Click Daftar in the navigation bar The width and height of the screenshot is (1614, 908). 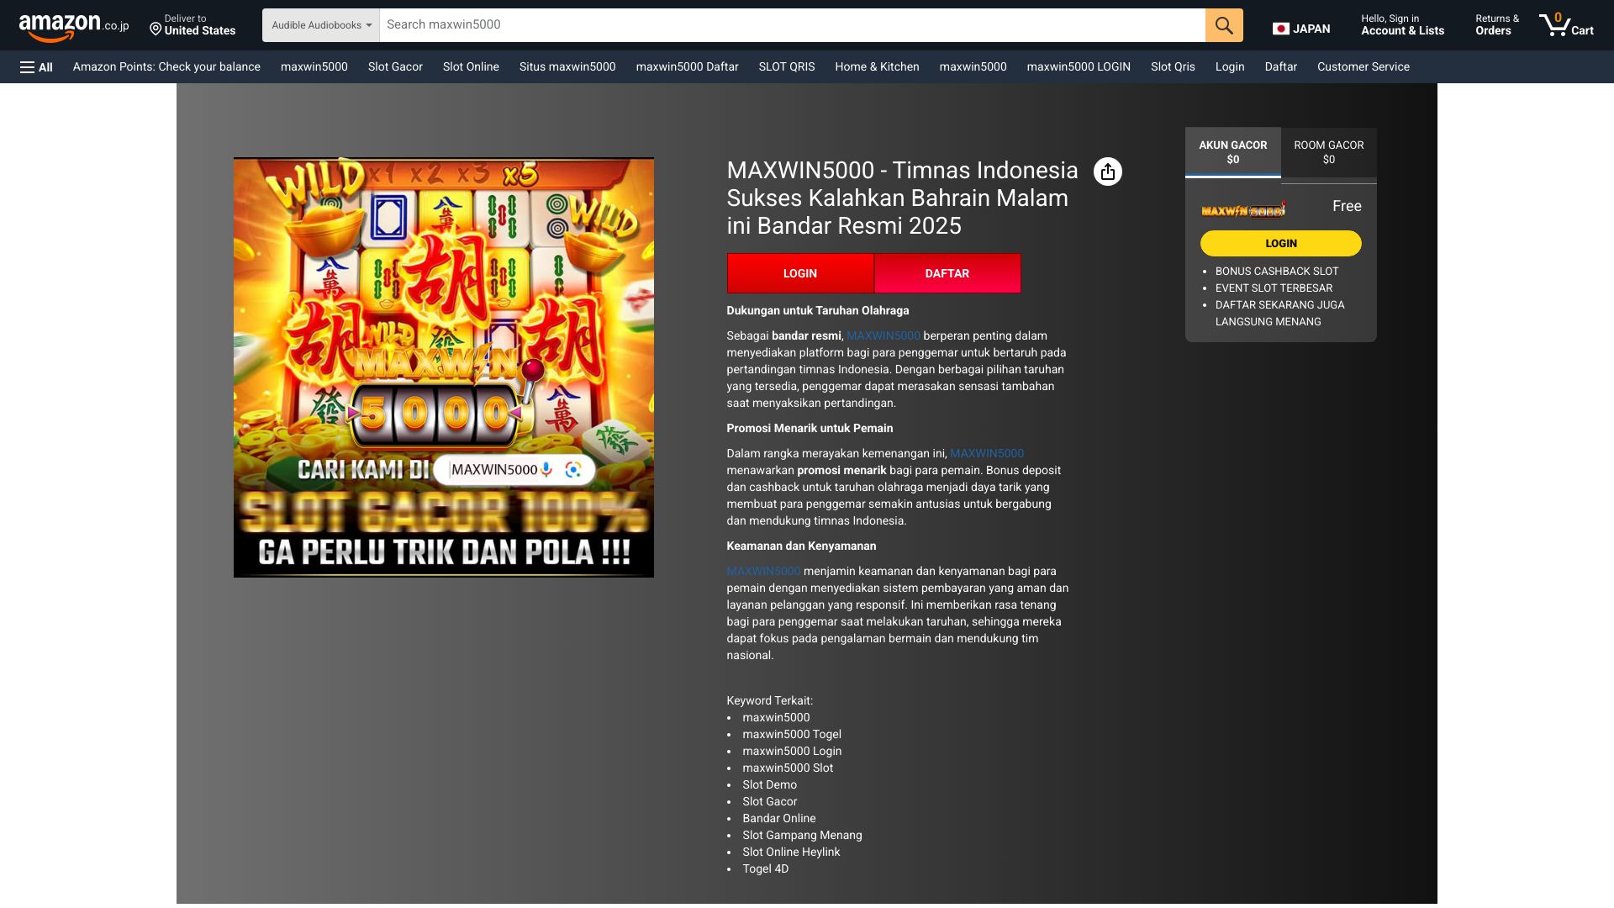[1281, 67]
